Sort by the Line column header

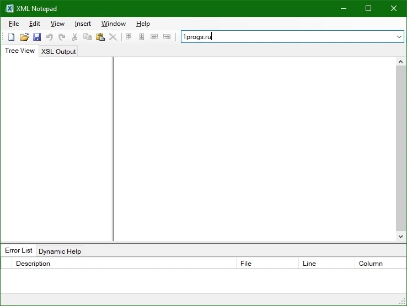(326, 264)
